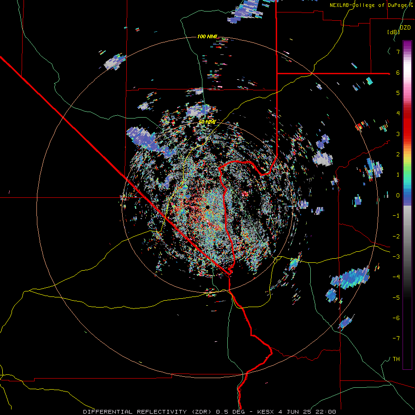Click the 5 value on the color scale
This screenshot has height=415, width=415.
[x=398, y=93]
